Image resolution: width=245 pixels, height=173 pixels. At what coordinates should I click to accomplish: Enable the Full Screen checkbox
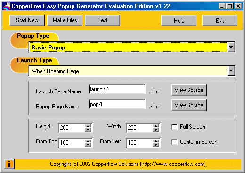point(174,127)
